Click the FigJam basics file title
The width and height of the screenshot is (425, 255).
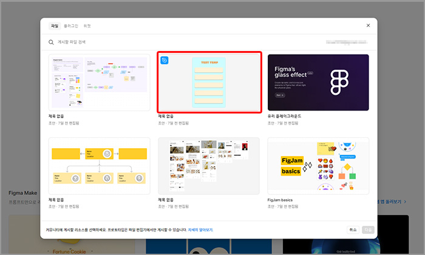(x=280, y=200)
